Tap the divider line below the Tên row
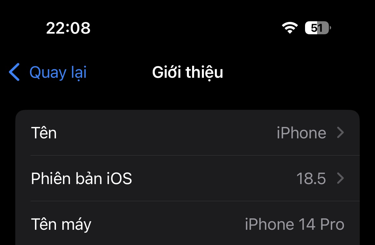This screenshot has height=245, width=375. [x=195, y=155]
